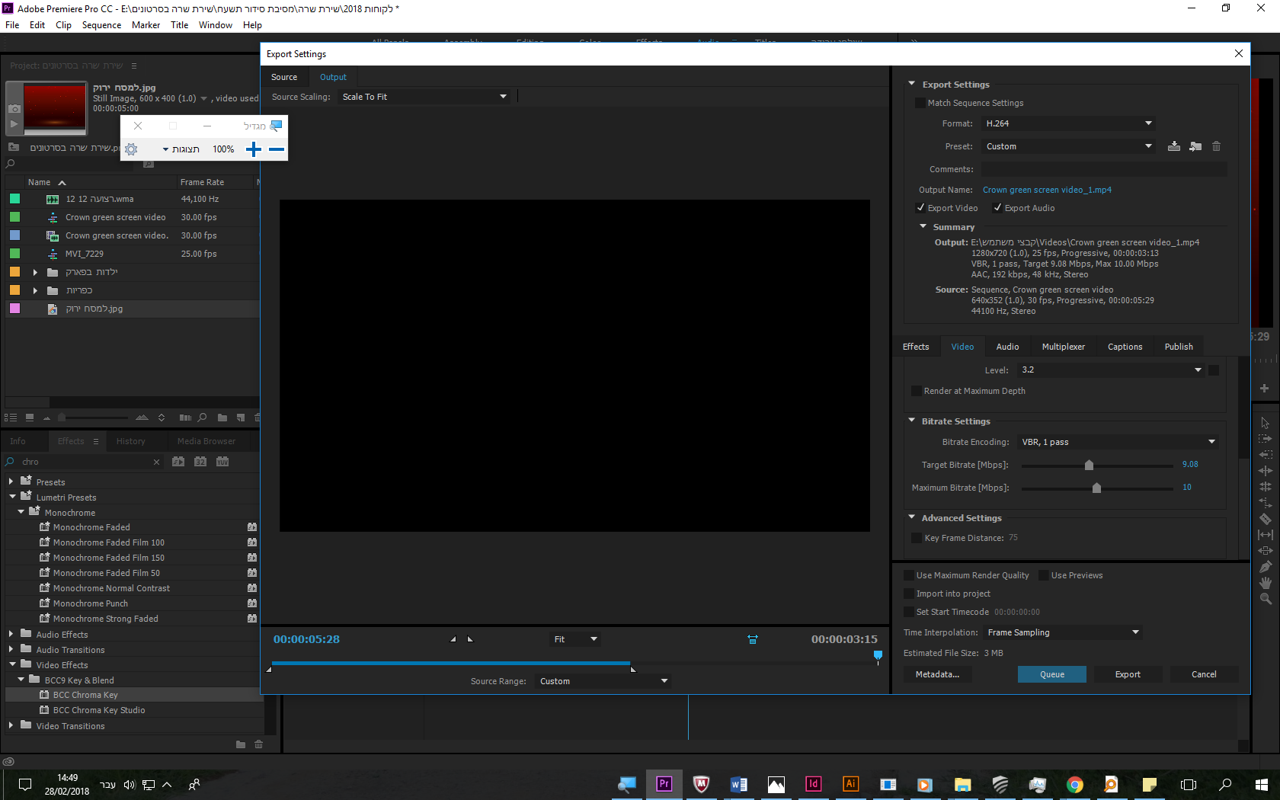The height and width of the screenshot is (800, 1280).
Task: Check Match Sequence Settings
Action: (x=920, y=103)
